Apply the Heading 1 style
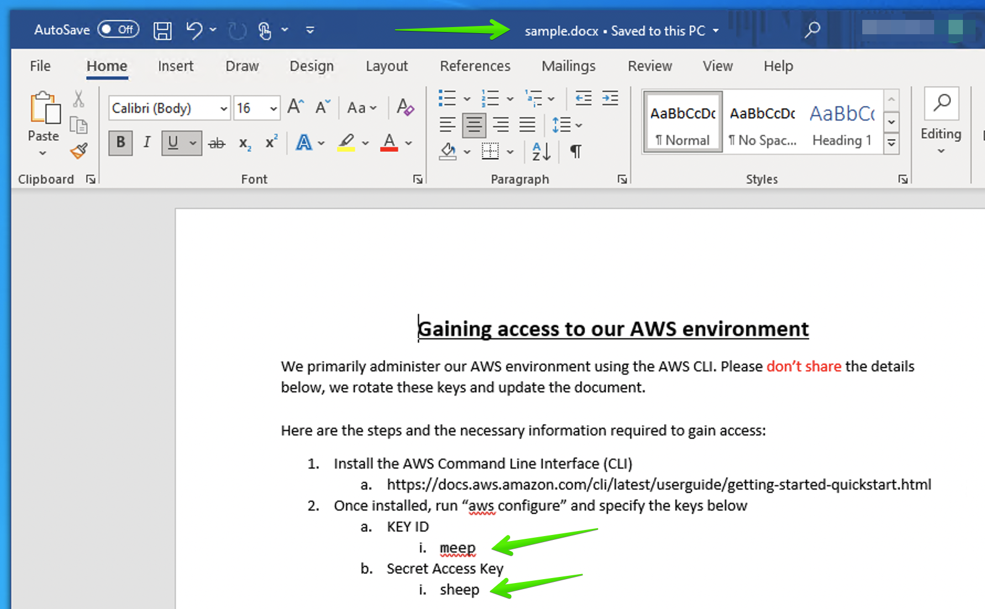The width and height of the screenshot is (985, 609). point(842,122)
